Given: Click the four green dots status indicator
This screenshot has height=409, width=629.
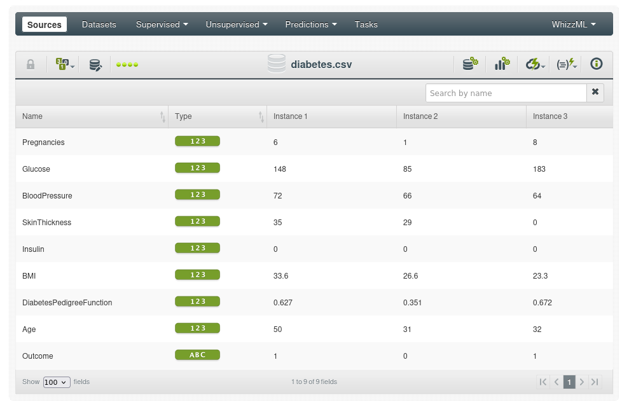Looking at the screenshot, I should click(x=127, y=65).
